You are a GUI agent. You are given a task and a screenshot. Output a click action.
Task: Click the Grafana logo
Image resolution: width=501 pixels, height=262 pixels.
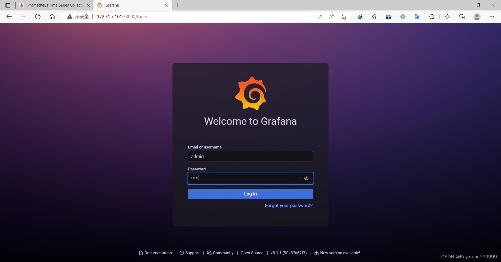[251, 93]
